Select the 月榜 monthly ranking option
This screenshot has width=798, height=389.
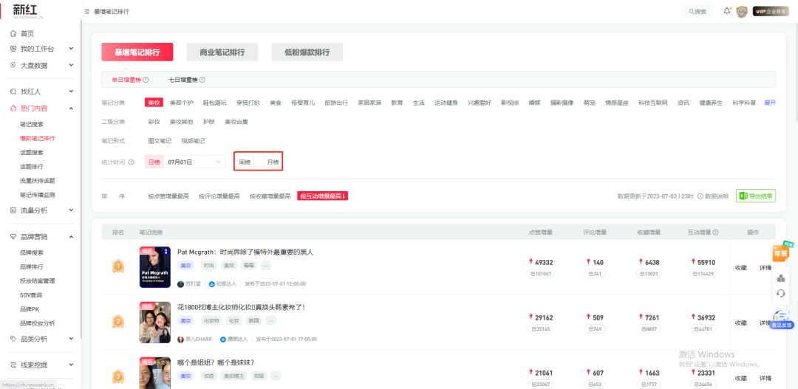[x=273, y=162]
